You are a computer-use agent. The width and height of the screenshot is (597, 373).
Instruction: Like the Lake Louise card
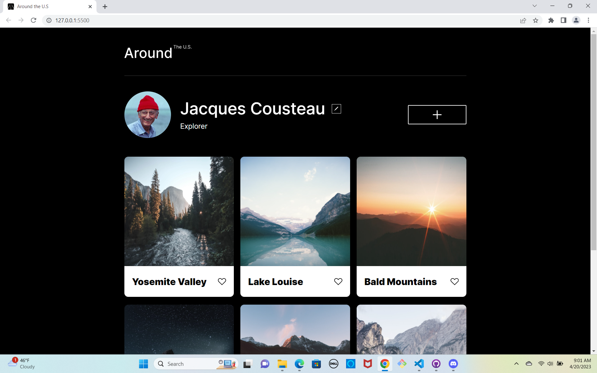tap(338, 281)
